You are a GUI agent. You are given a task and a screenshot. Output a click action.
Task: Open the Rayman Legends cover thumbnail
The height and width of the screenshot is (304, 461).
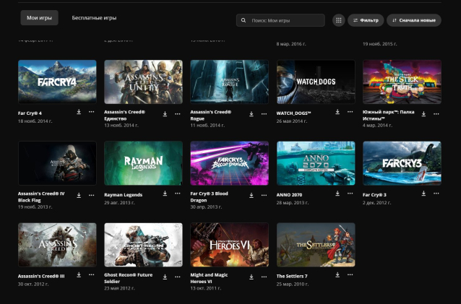tap(144, 163)
